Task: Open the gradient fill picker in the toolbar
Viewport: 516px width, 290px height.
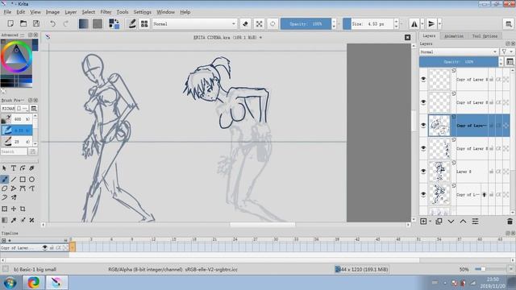Action: [x=84, y=23]
